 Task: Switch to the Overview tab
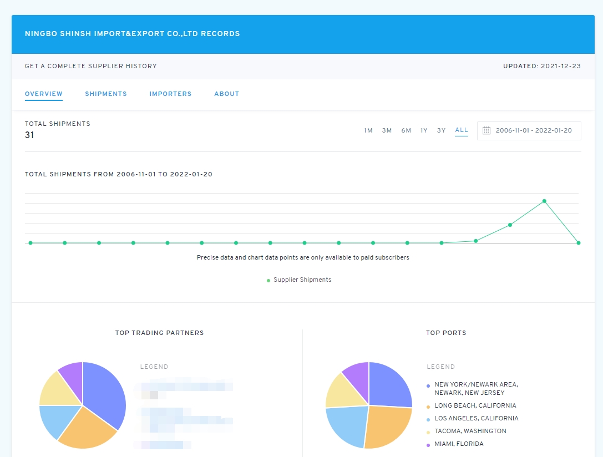43,94
